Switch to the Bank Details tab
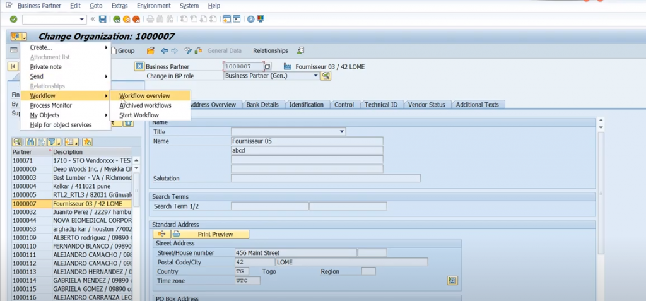Viewport: 646px width, 301px height. [262, 105]
